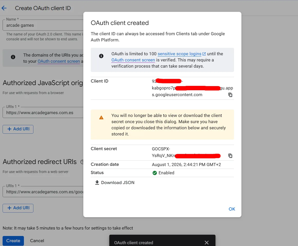Click the Enabled status text
The height and width of the screenshot is (246, 298).
point(166,173)
